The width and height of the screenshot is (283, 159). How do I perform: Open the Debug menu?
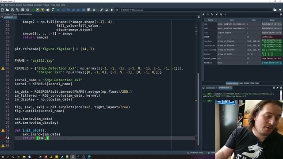[x=30, y=5]
